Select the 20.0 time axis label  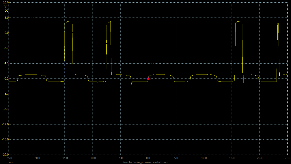(x=259, y=158)
